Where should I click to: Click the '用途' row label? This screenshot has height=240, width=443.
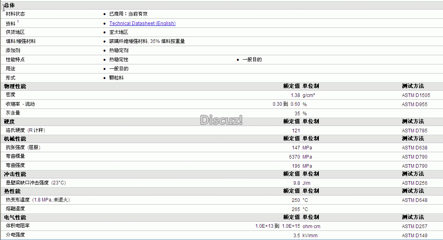(10, 68)
